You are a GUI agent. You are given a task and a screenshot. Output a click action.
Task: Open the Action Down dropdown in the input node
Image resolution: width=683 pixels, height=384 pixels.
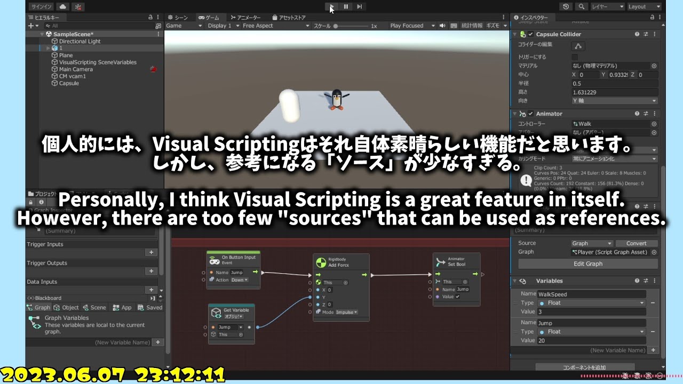tap(239, 280)
